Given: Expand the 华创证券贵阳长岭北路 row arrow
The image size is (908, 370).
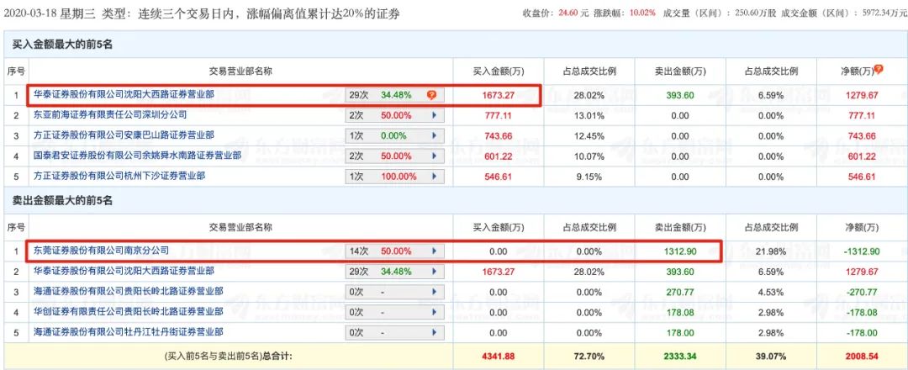Looking at the screenshot, I should (434, 312).
